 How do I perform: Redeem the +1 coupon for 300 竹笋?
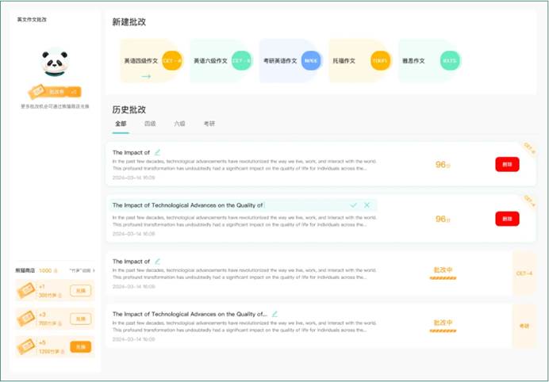pos(80,291)
